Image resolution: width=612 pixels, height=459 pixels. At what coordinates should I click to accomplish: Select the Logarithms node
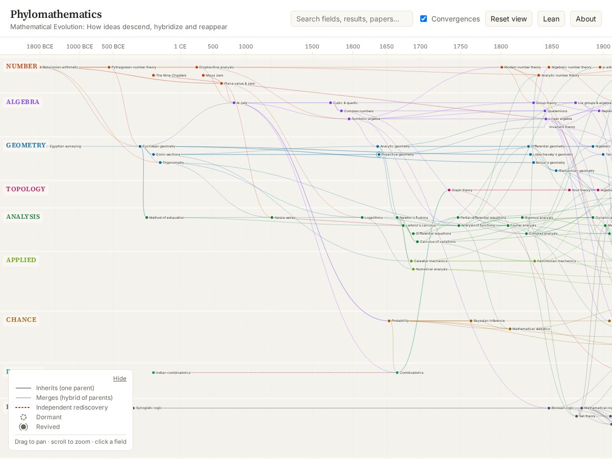363,218
